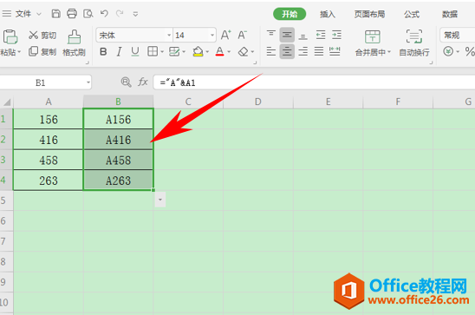Click the cell borders icon
This screenshot has height=315, width=475.
tap(153, 51)
